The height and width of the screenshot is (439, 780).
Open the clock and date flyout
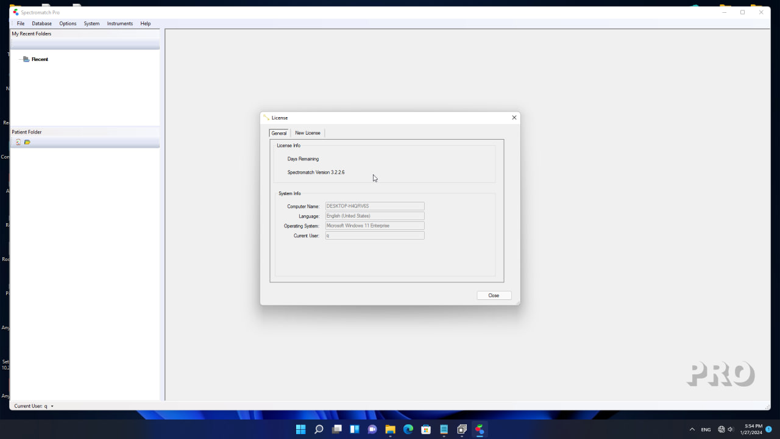coord(750,429)
